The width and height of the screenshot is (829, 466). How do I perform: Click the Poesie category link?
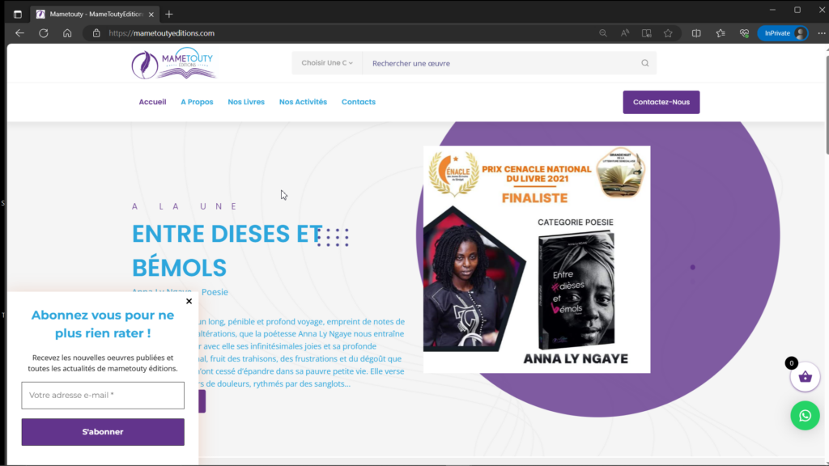tap(215, 292)
